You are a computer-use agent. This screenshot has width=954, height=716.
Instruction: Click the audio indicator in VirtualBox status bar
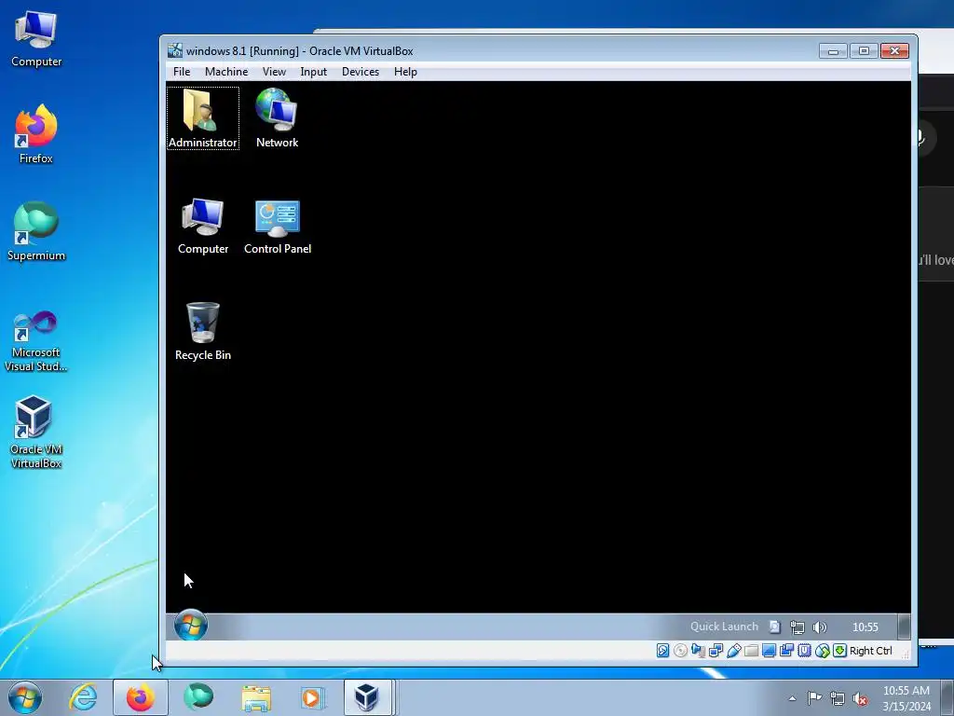pyautogui.click(x=698, y=650)
